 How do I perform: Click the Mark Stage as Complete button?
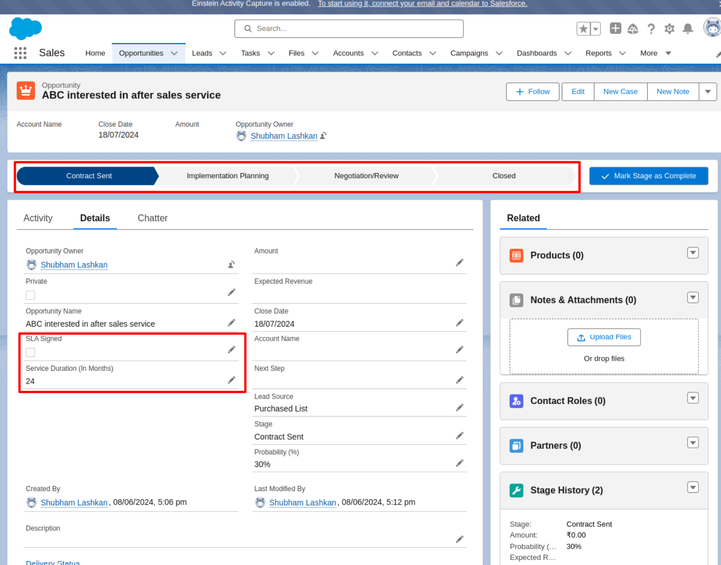[x=648, y=176]
